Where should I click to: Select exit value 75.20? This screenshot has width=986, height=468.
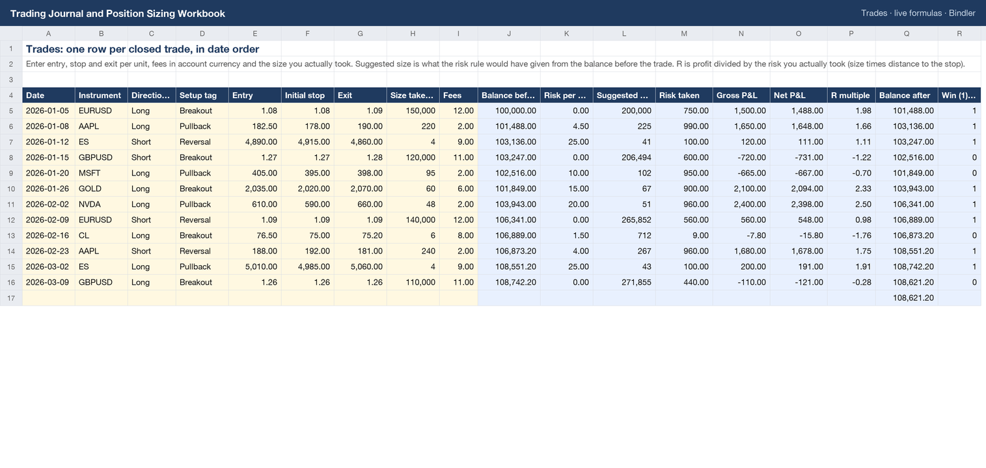coord(360,235)
